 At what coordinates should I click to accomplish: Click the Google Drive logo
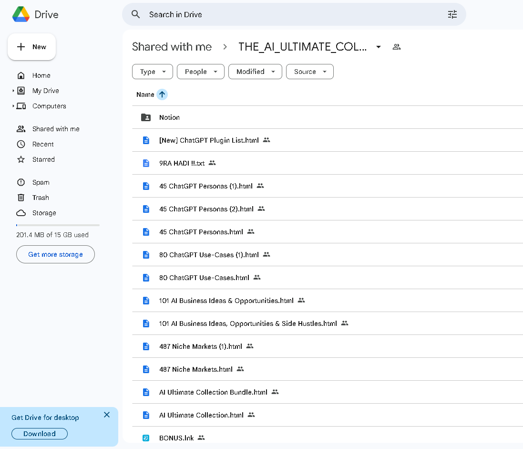tap(21, 14)
